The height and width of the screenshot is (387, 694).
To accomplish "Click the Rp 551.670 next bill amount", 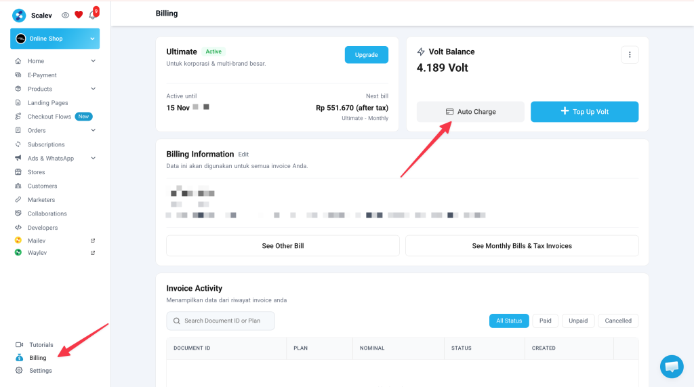I will tap(352, 108).
